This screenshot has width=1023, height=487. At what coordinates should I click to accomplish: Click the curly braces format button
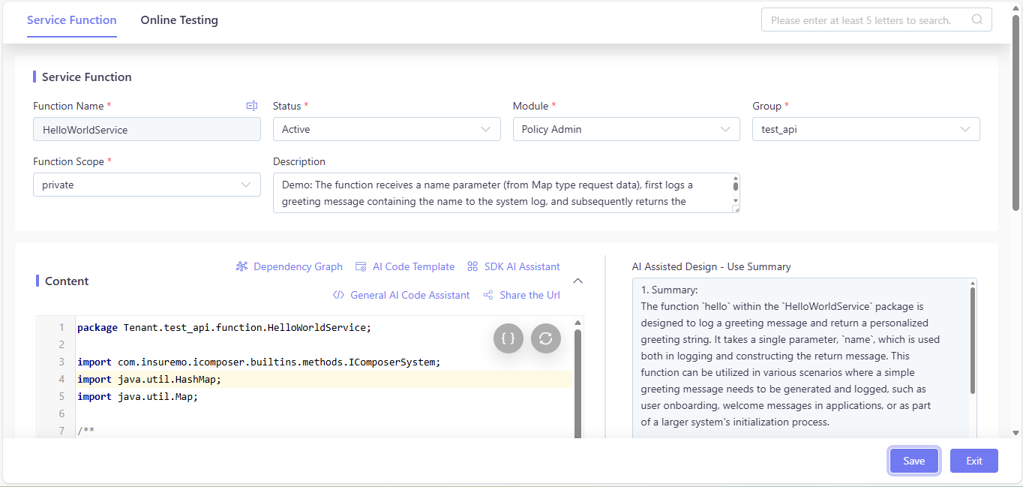click(x=508, y=338)
